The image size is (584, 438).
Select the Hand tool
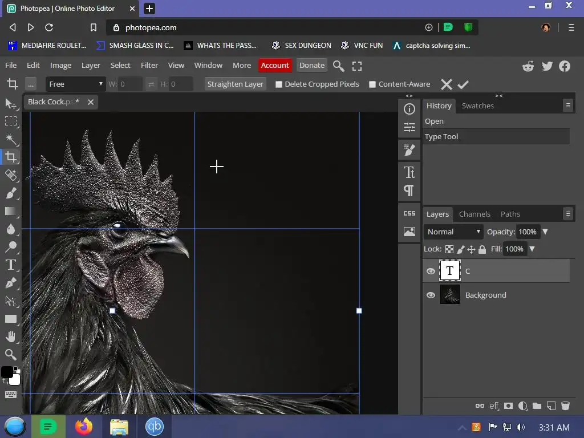[x=11, y=336]
